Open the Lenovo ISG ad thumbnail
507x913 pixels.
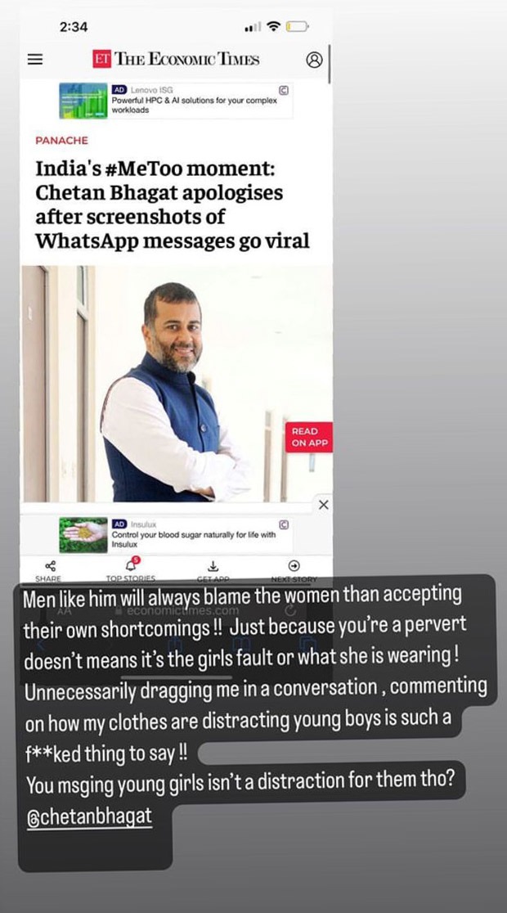(83, 101)
